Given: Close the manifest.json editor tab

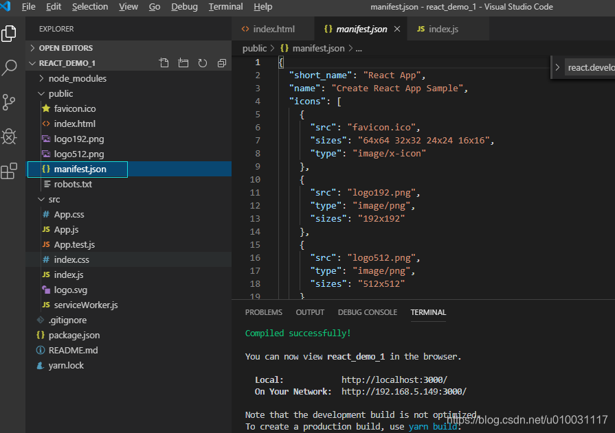Looking at the screenshot, I should tap(395, 29).
